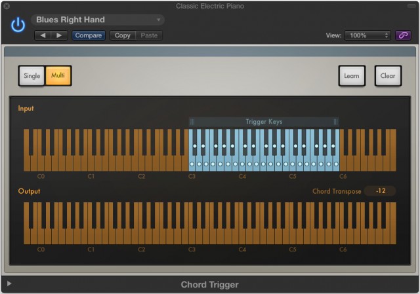The height and width of the screenshot is (294, 420).
Task: Click the Paste settings button
Action: [x=149, y=35]
